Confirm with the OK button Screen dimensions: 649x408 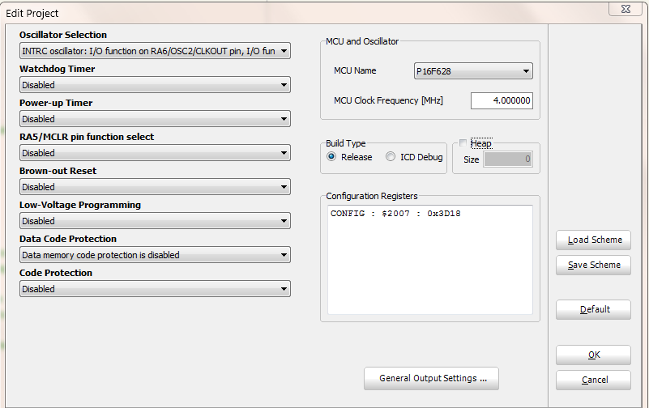(x=594, y=355)
